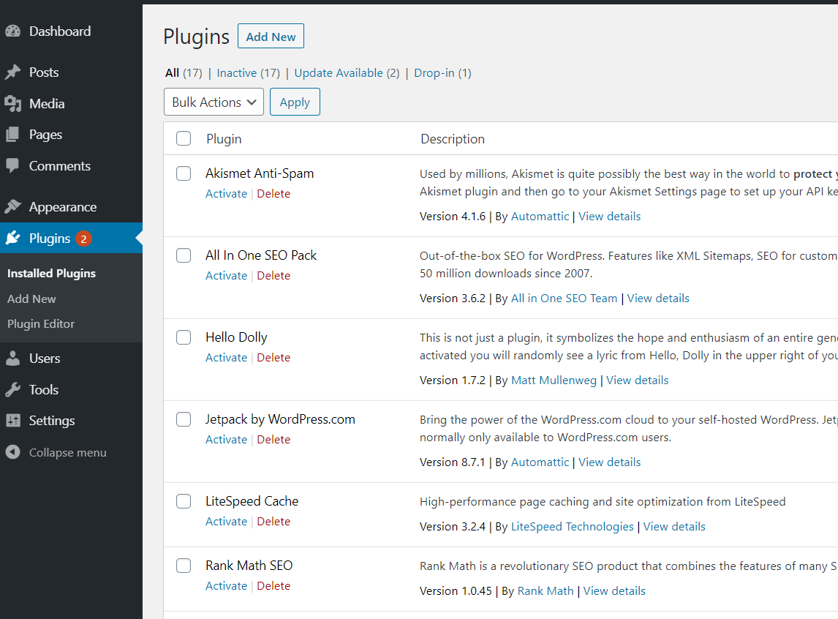This screenshot has width=838, height=619.
Task: Open the Plugin Editor submenu item
Action: (41, 324)
